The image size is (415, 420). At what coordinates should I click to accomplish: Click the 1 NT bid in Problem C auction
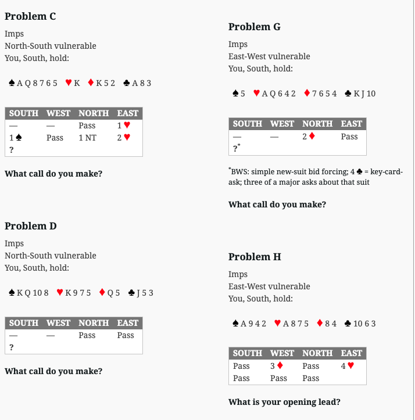[87, 138]
